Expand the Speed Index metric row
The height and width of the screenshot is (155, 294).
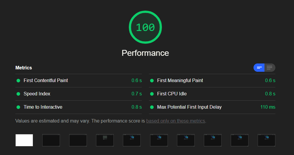(37, 94)
